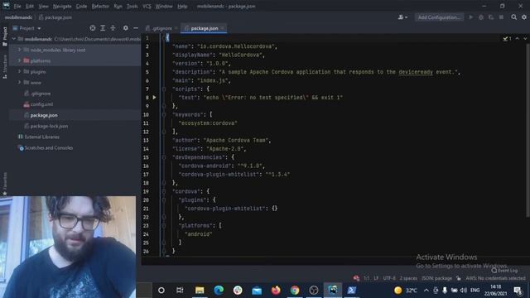530x298 pixels.
Task: Open Project panel options gear
Action: pyautogui.click(x=125, y=28)
